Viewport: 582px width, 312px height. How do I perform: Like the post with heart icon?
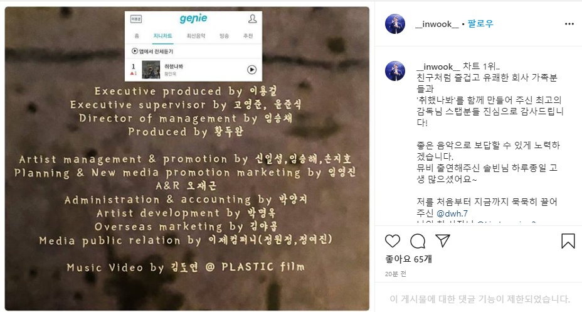click(393, 241)
